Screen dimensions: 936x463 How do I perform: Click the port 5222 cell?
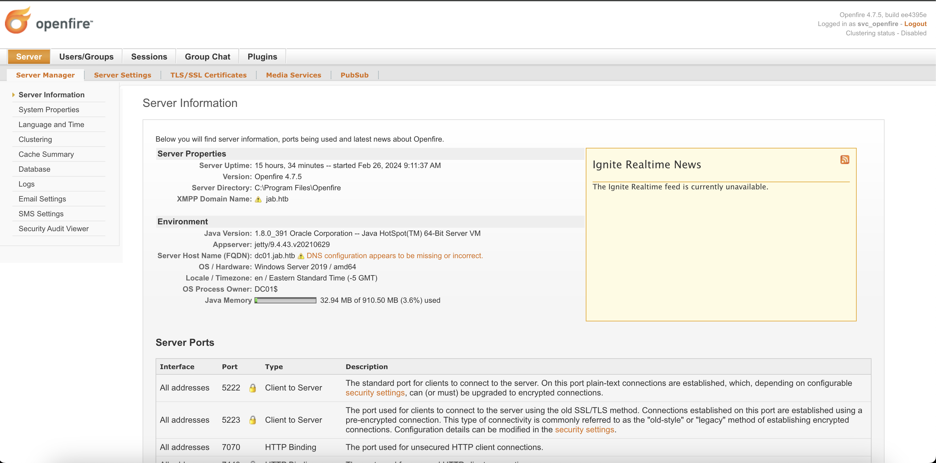pyautogui.click(x=231, y=388)
